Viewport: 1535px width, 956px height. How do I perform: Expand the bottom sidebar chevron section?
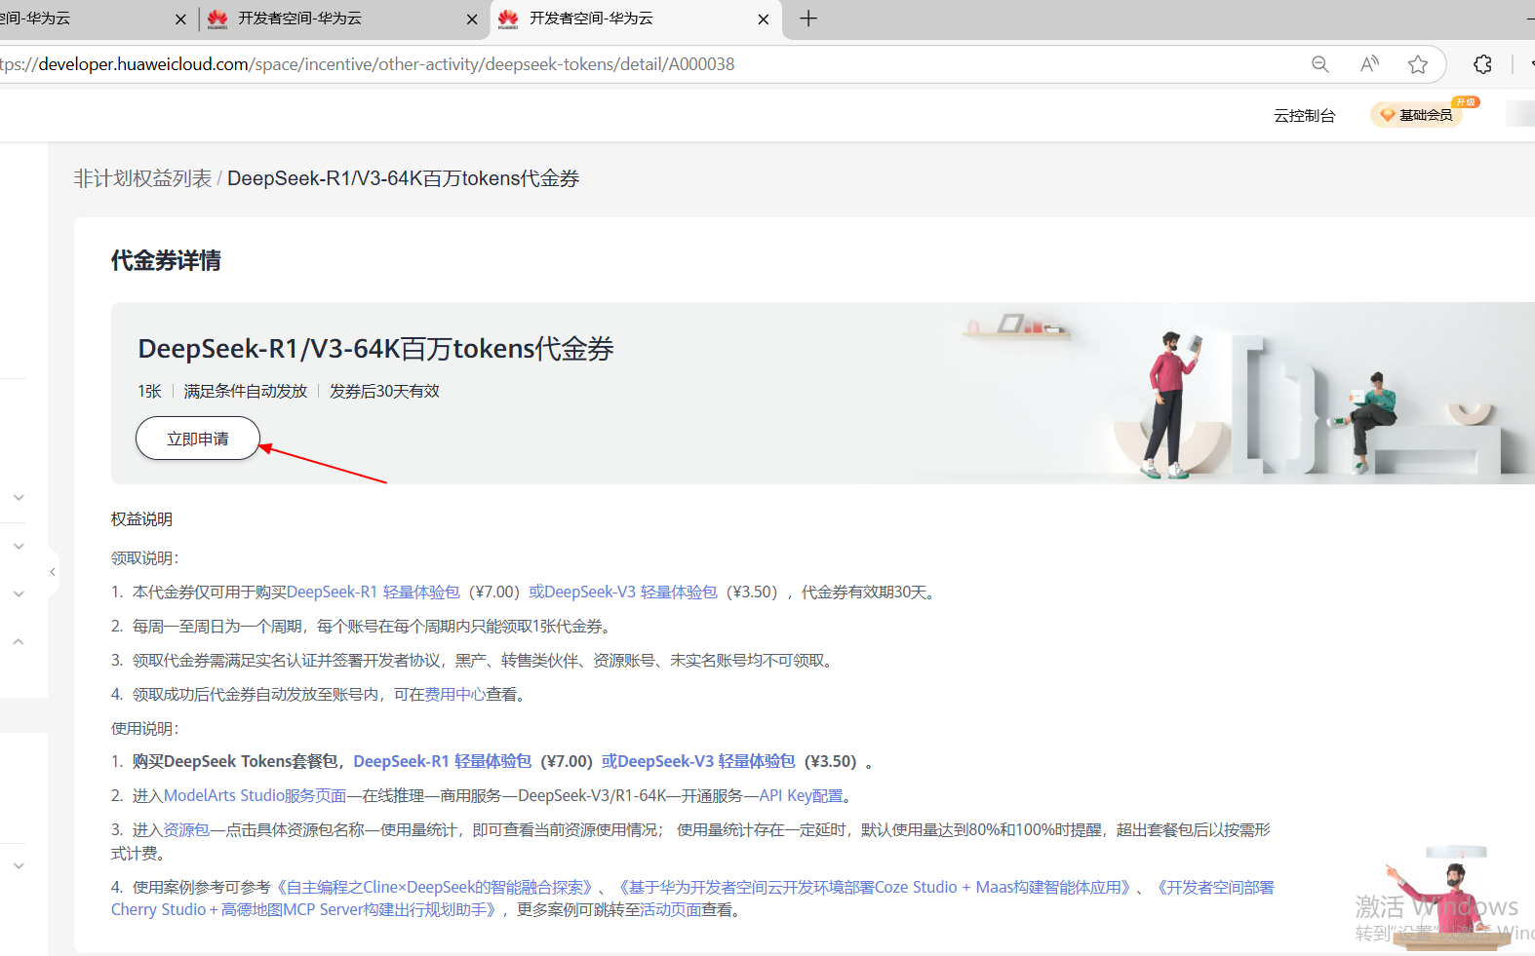19,865
